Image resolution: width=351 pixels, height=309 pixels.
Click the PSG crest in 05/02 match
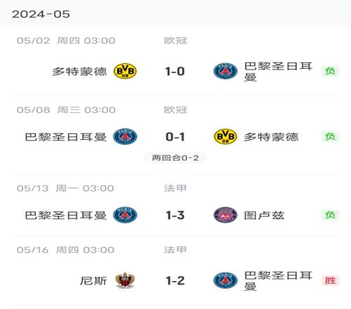pos(225,71)
